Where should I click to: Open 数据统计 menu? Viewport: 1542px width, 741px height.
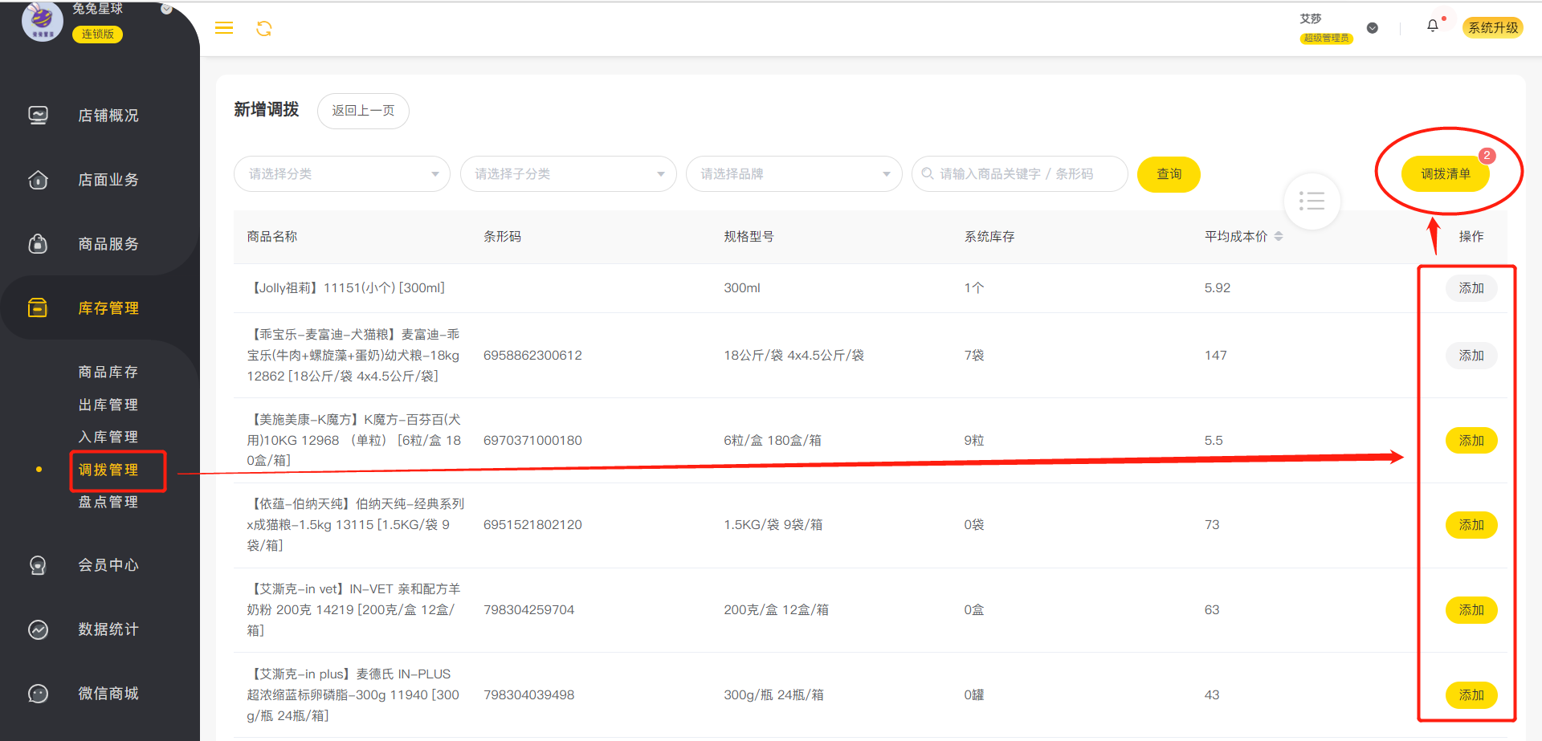tap(108, 629)
